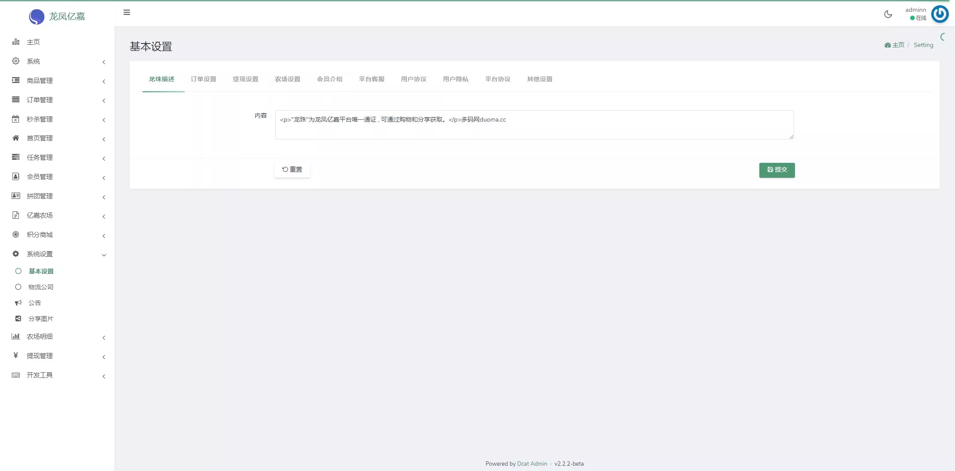Viewport: 955px width, 471px height.
Task: Select the 基本设置 circle marker
Action: click(x=18, y=271)
